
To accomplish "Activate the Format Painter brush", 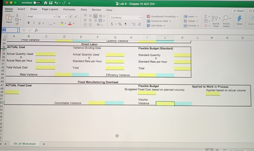I will (17, 24).
